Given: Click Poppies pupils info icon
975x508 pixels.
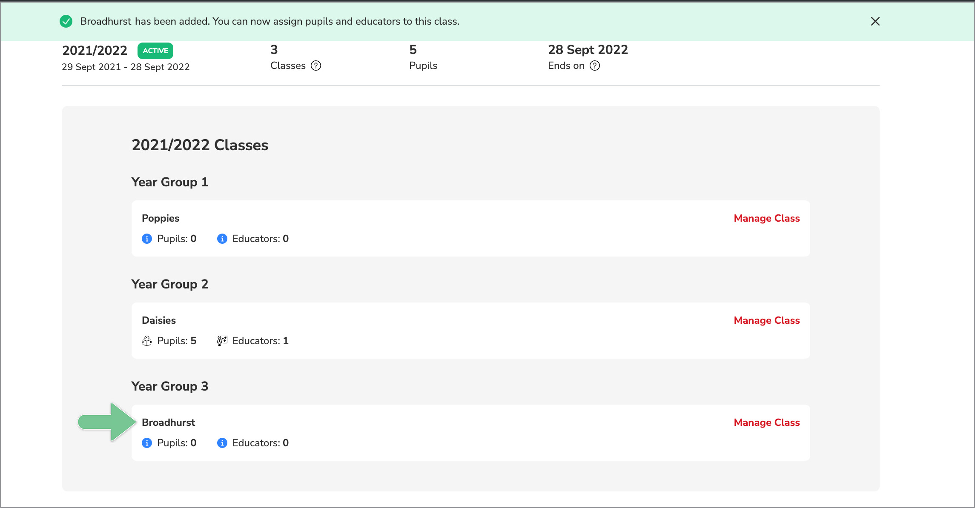Looking at the screenshot, I should [x=147, y=239].
